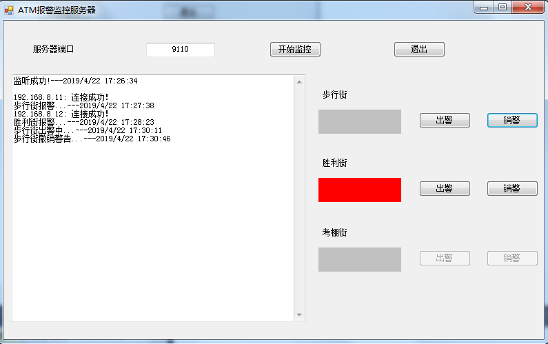Click the 监听成功 log entry line
The height and width of the screenshot is (344, 548).
click(75, 81)
